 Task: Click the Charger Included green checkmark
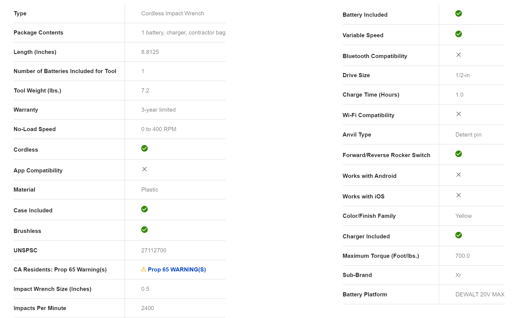click(459, 235)
